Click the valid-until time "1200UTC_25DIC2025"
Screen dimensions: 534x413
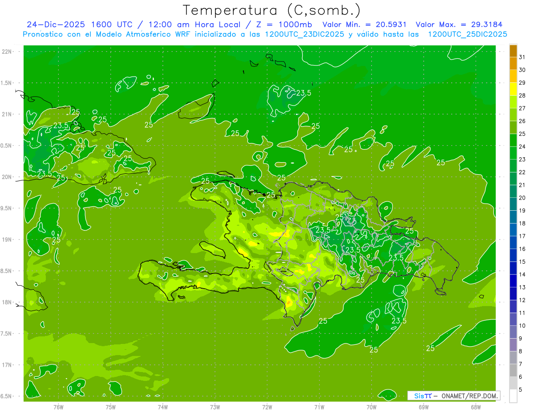pos(467,34)
